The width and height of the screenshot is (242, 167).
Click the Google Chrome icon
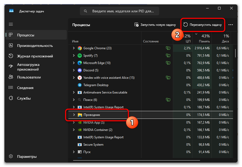click(80, 48)
